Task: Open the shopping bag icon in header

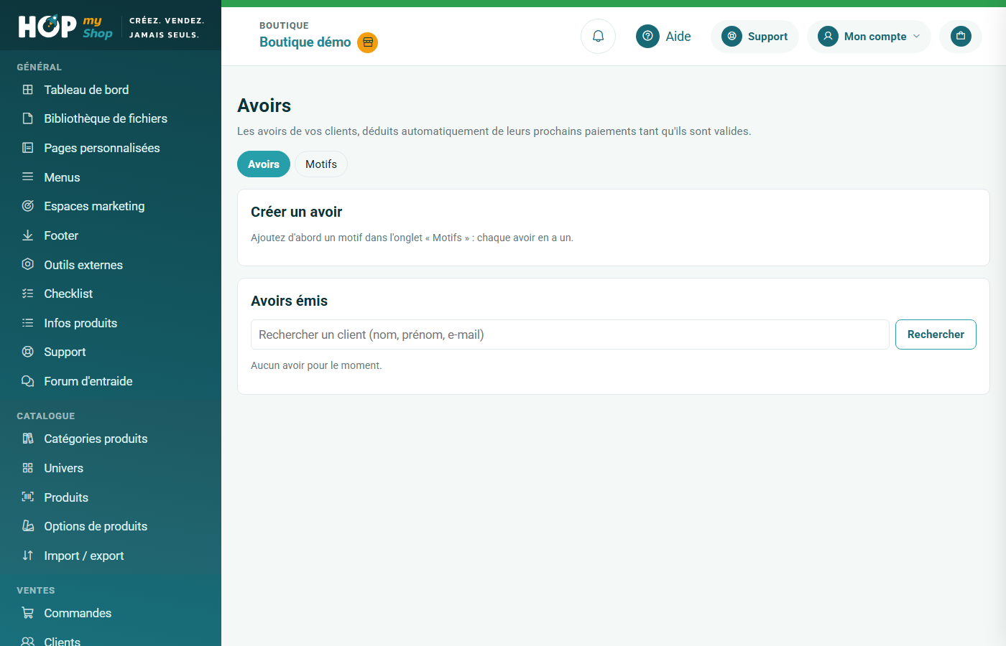Action: coord(961,36)
